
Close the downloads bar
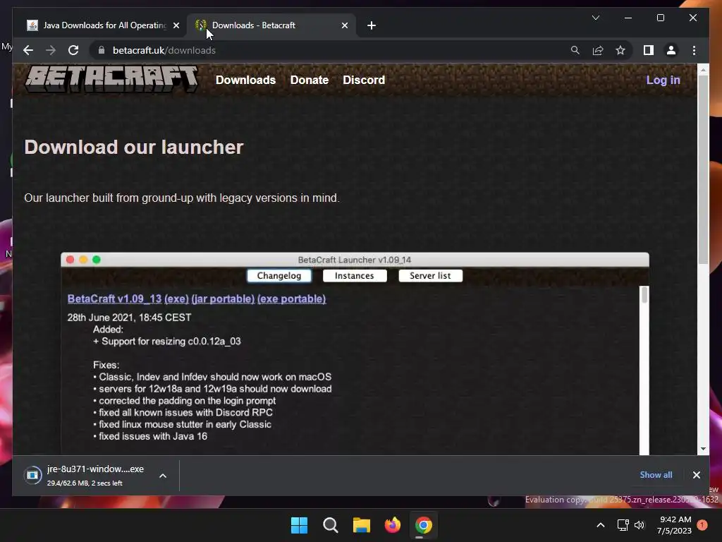pos(696,475)
